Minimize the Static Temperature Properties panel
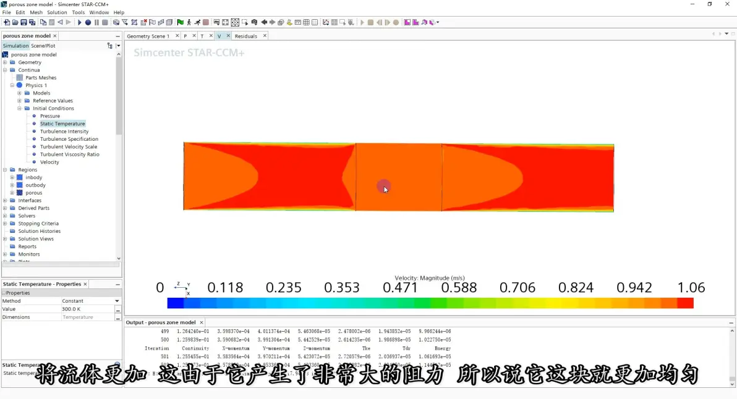737x399 pixels. [x=117, y=285]
